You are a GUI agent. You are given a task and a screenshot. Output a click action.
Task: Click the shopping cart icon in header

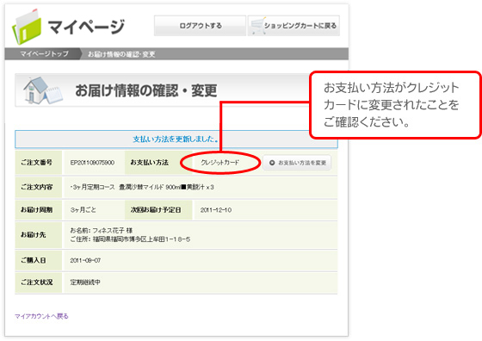coord(257,26)
